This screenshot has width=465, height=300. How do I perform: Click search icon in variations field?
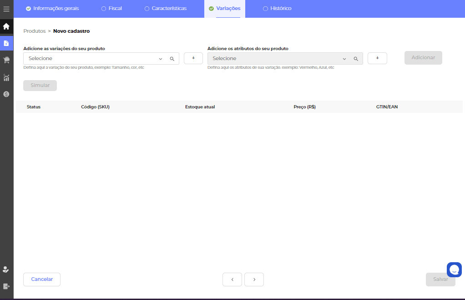tap(172, 59)
